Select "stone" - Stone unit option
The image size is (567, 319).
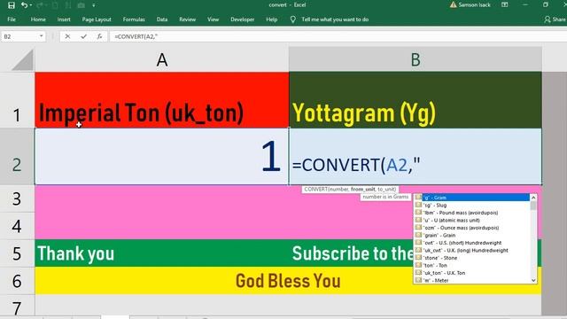[472, 258]
